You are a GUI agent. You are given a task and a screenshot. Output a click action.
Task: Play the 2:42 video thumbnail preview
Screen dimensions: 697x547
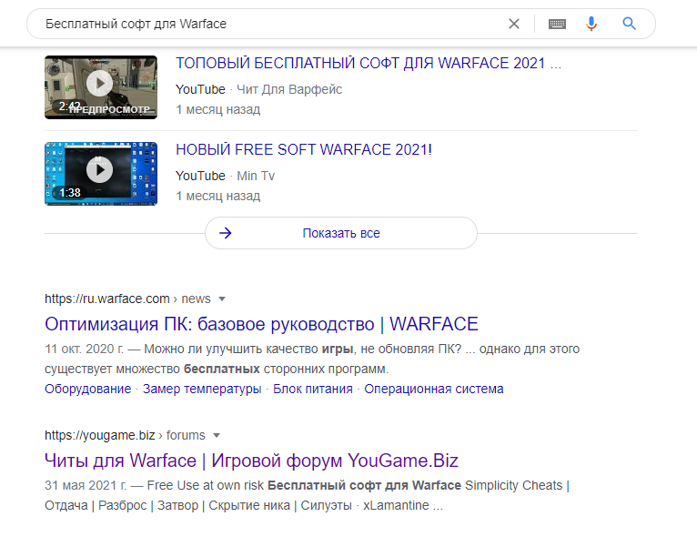101,87
